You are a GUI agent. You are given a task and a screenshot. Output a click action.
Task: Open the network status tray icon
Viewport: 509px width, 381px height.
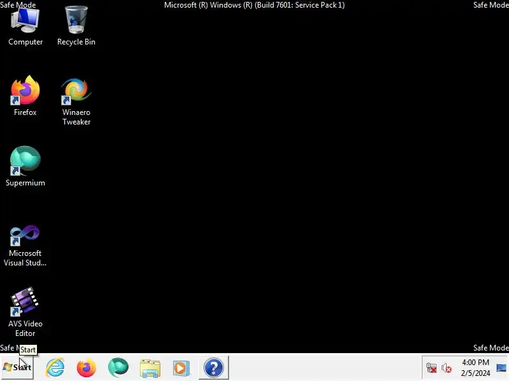[431, 368]
